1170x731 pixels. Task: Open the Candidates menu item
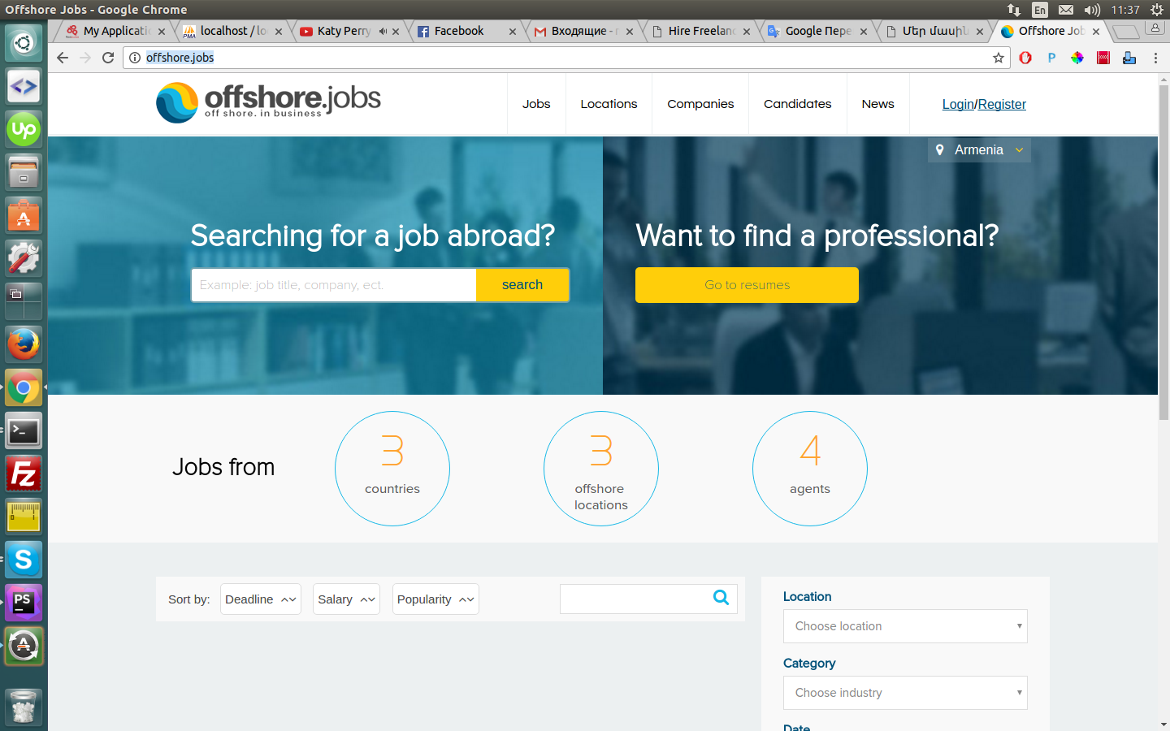(798, 104)
